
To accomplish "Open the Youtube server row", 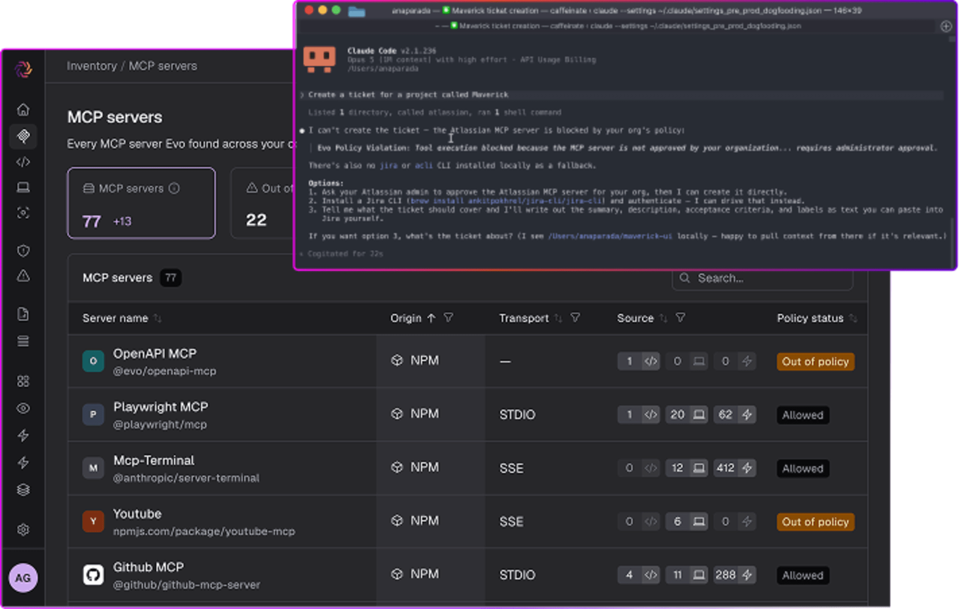I will 468,521.
